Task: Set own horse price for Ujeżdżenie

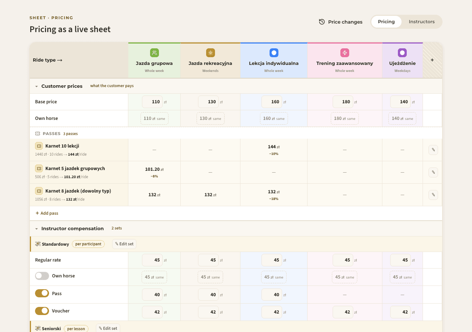Action: (402, 118)
